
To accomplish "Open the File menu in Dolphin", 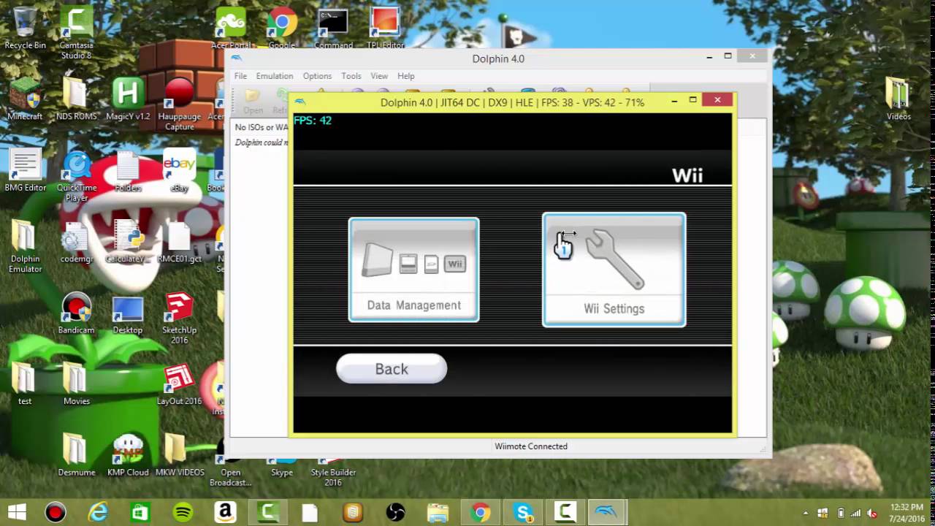I will tap(240, 76).
